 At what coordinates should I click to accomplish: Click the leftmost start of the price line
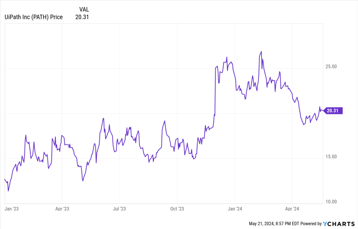coord(5,179)
